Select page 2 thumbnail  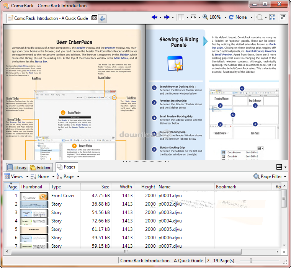tap(34, 204)
